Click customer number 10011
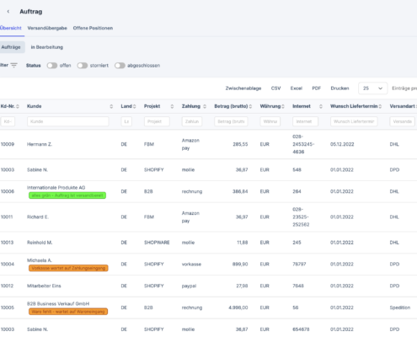The width and height of the screenshot is (417, 337). (x=7, y=217)
